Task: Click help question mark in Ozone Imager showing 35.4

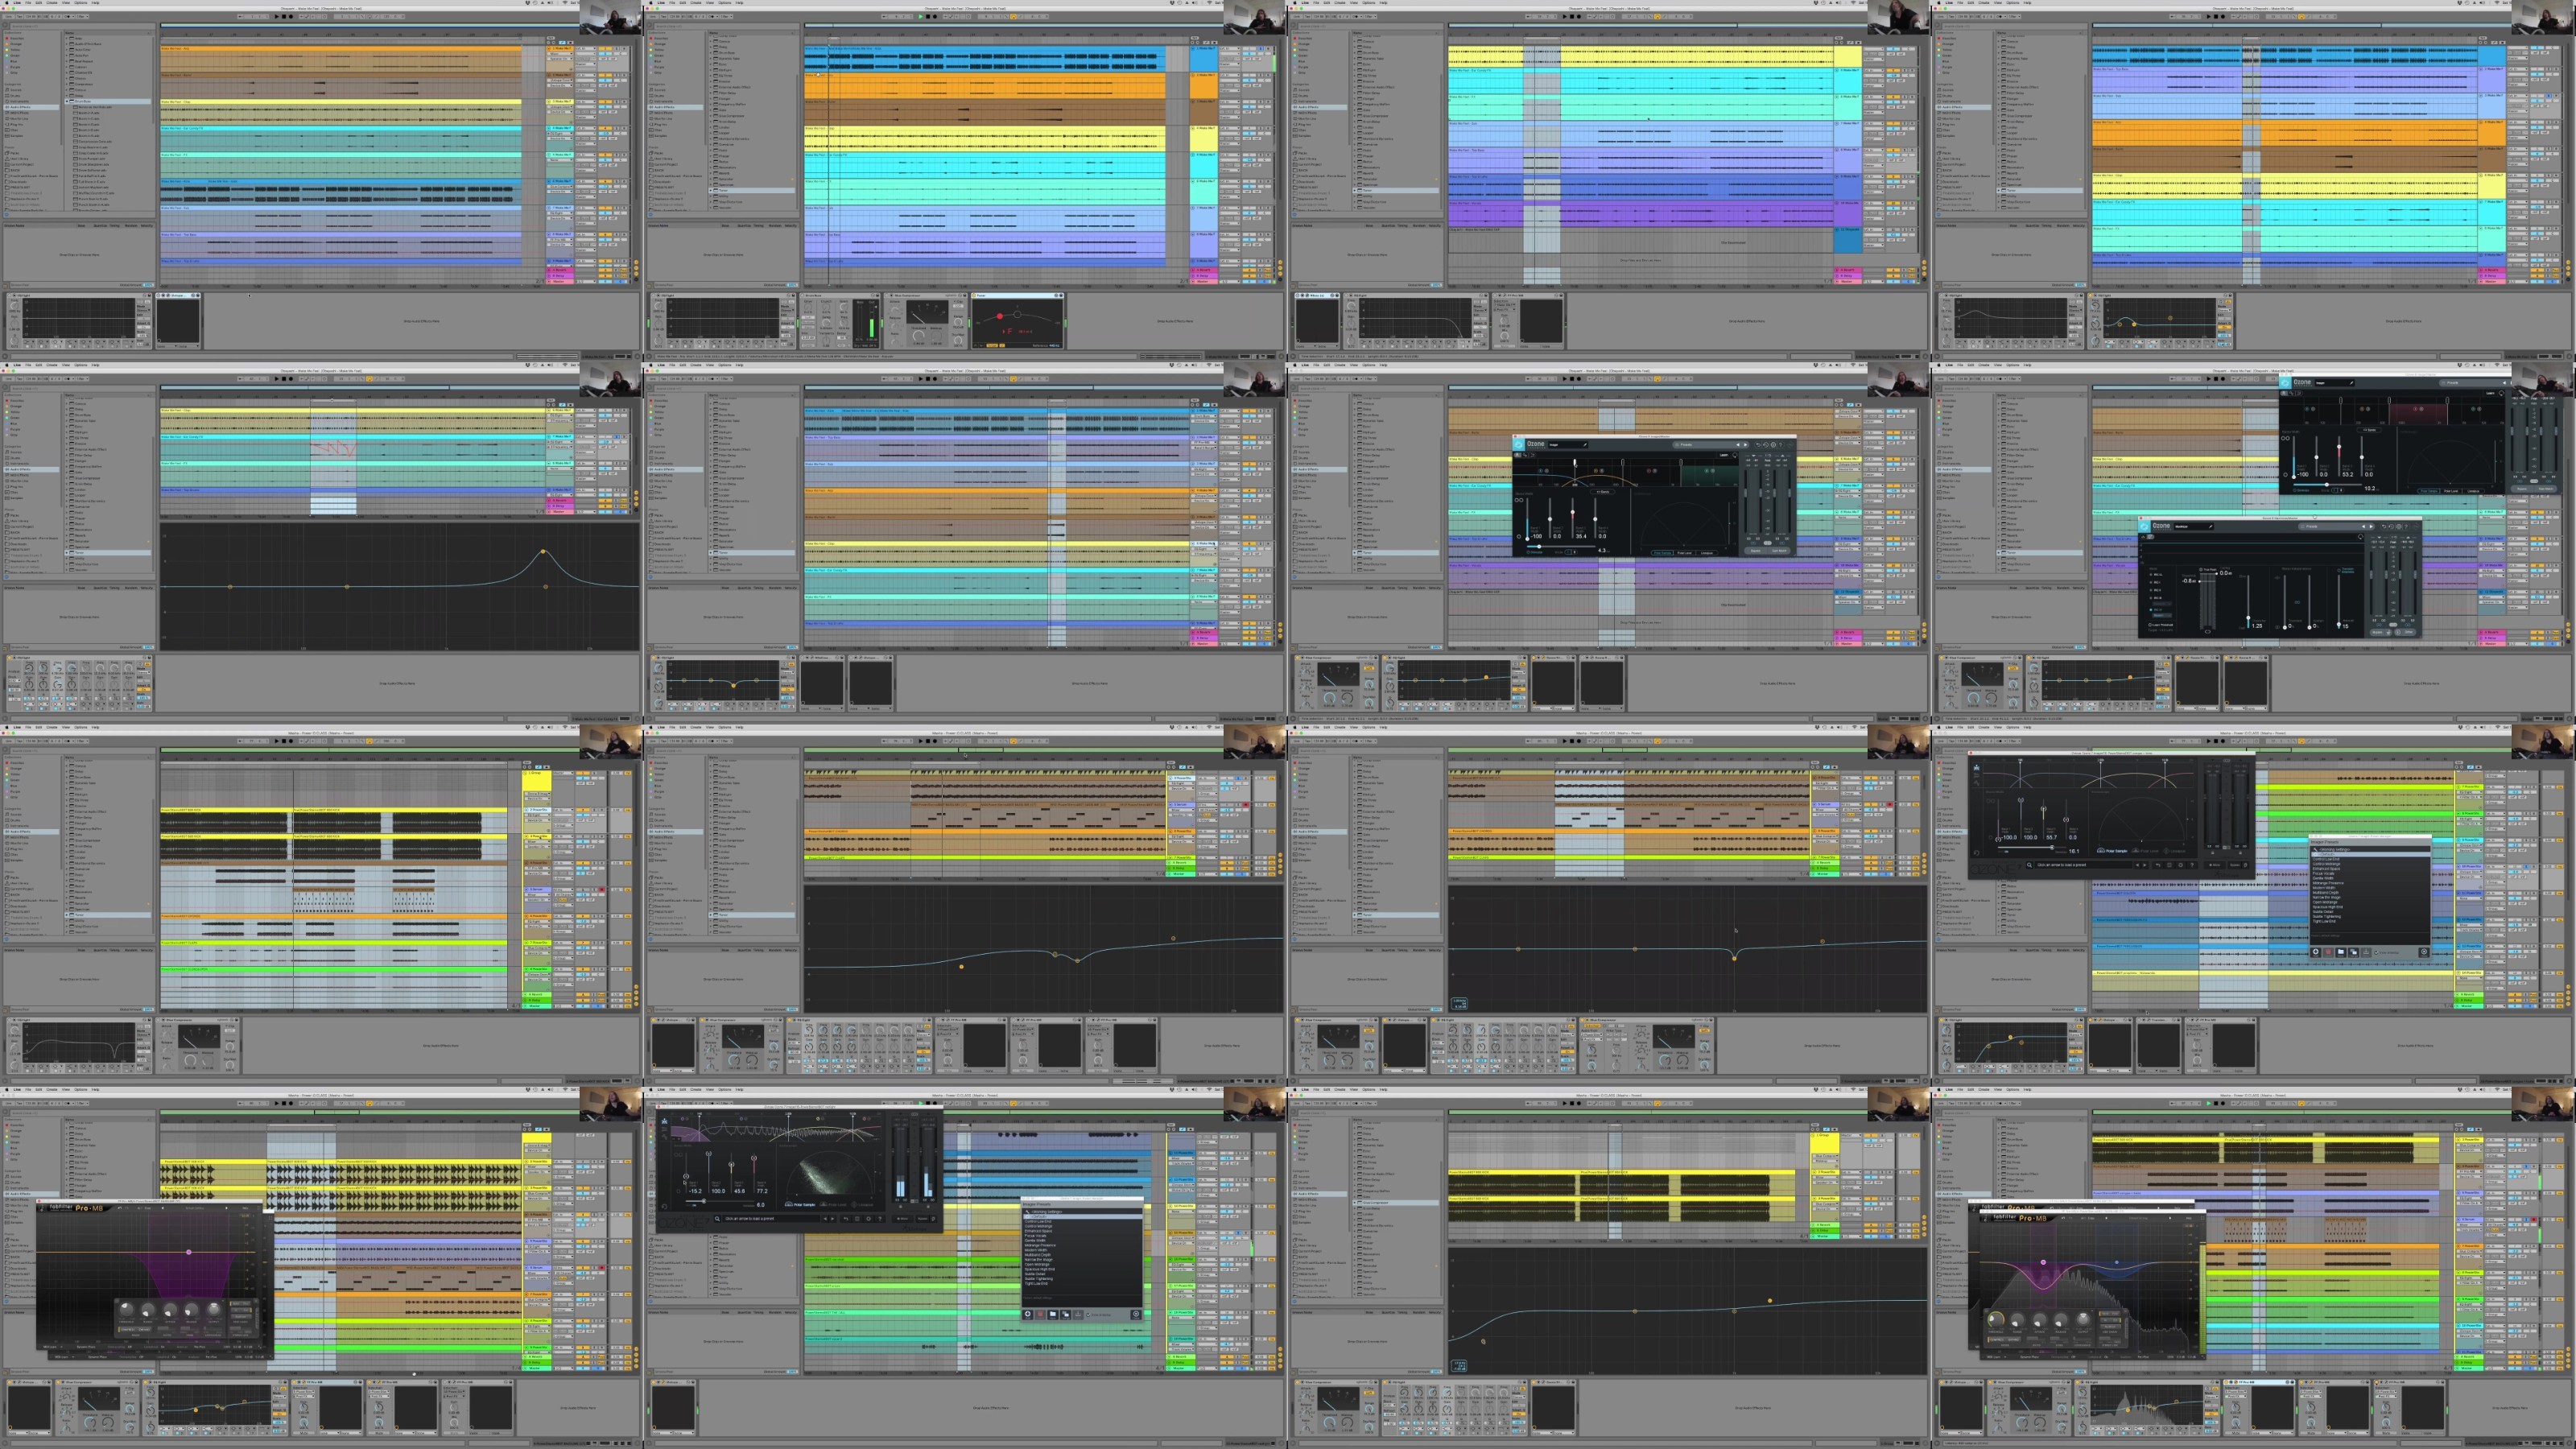Action: point(1781,445)
